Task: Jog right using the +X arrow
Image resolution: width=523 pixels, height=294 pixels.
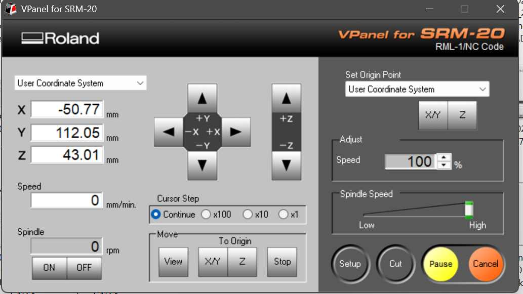Action: click(236, 132)
